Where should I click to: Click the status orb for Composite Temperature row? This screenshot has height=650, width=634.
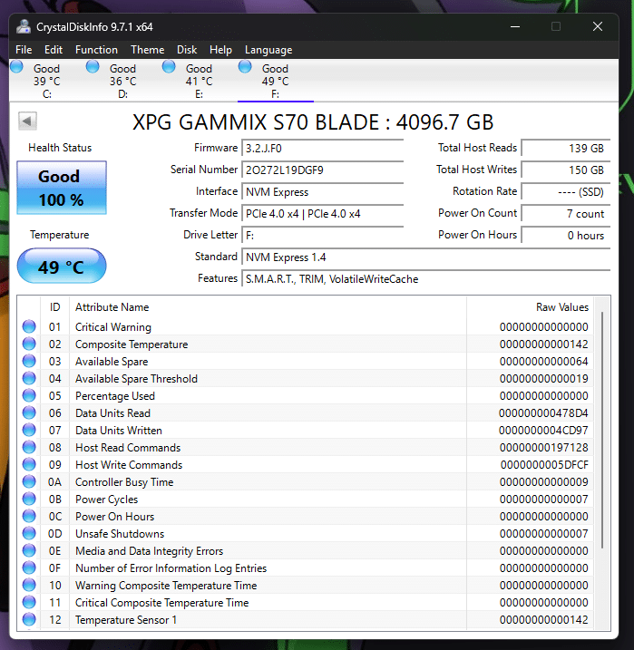coord(29,344)
